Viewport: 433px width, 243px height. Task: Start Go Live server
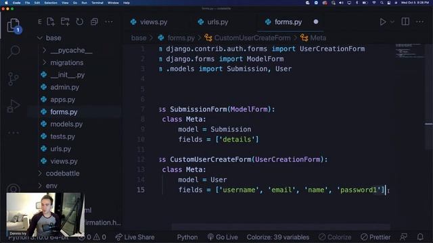[x=223, y=237]
